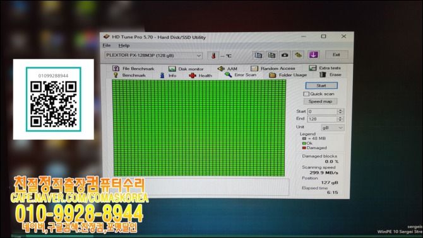423x238 pixels.
Task: Click the second copy screenshot toolbar icon
Action: pos(271,55)
